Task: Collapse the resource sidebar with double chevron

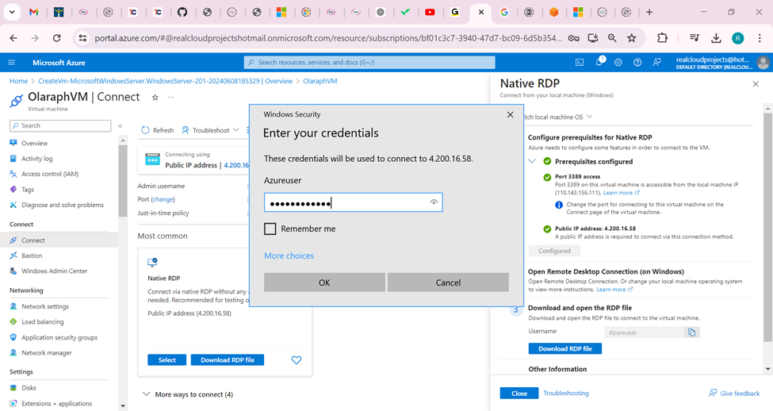Action: point(121,126)
